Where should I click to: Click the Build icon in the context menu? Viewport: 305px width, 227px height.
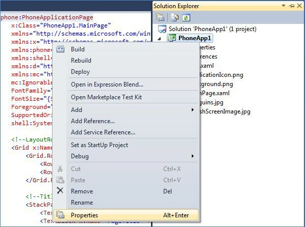pyautogui.click(x=60, y=49)
